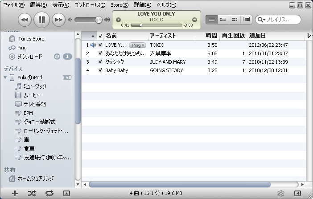Show the artwork viewer panel
Viewport: 313px width, 199px height.
coord(66,193)
